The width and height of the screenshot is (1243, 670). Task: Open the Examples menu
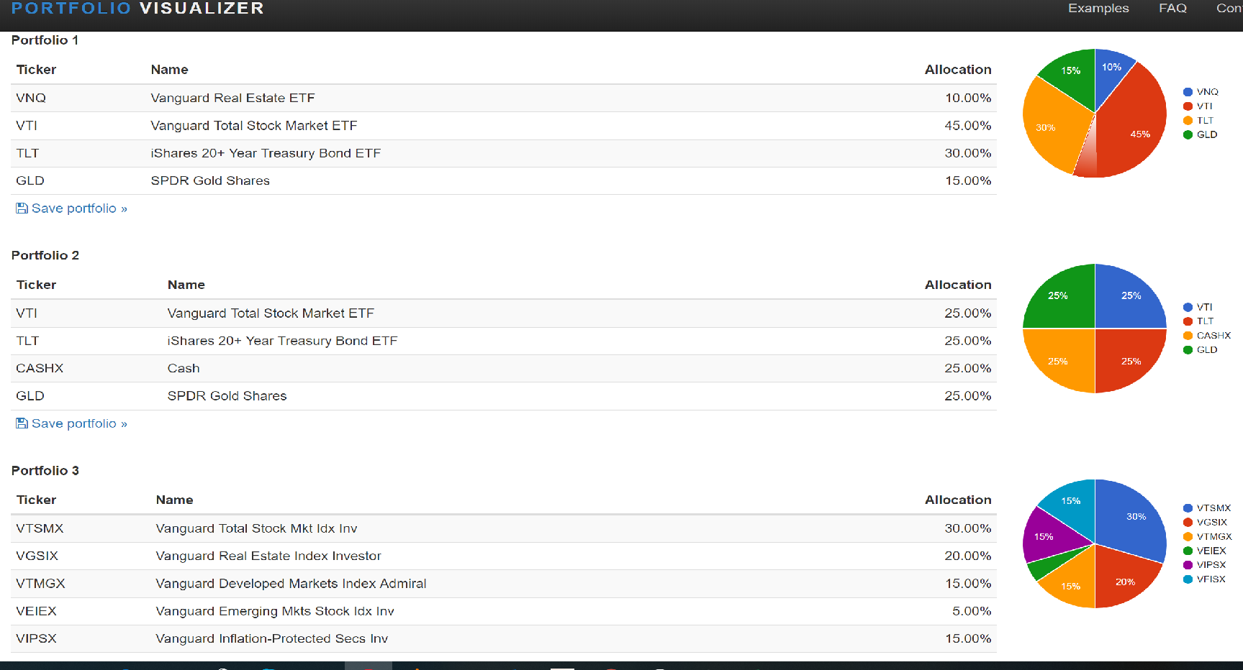(1098, 9)
